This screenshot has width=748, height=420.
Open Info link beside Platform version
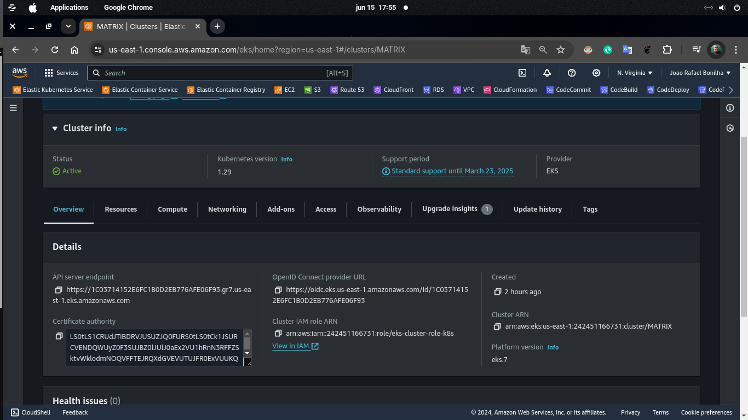click(553, 347)
